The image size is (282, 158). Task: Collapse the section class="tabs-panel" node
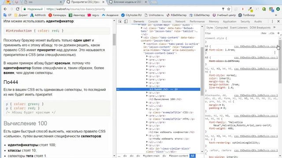[144, 44]
